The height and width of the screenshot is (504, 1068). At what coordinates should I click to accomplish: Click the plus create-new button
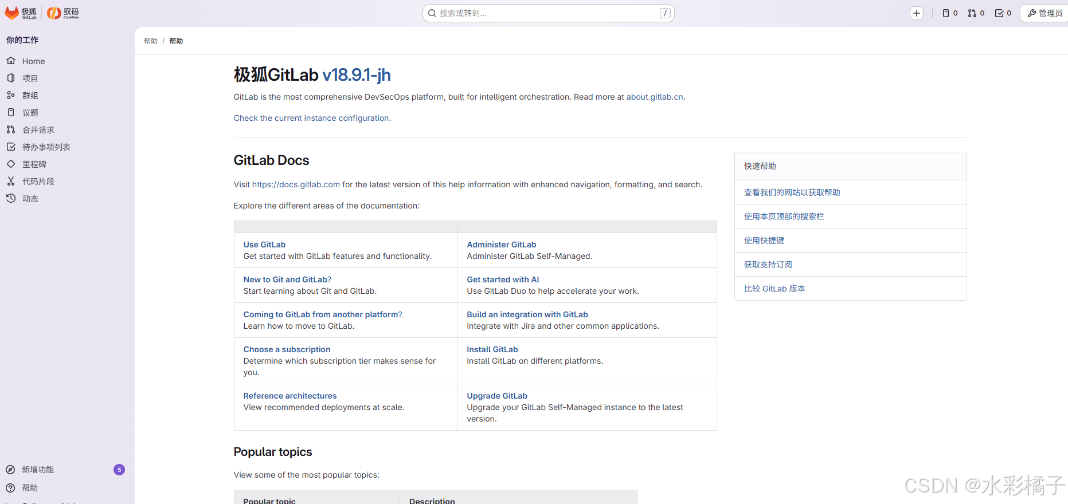pos(917,13)
